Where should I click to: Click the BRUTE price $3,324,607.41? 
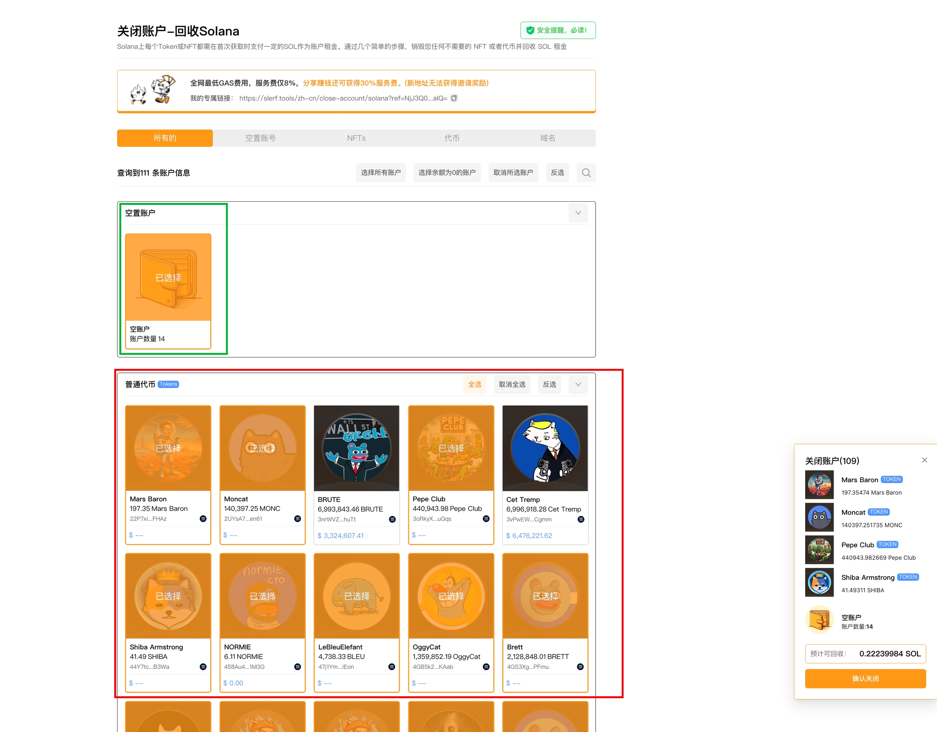(341, 536)
